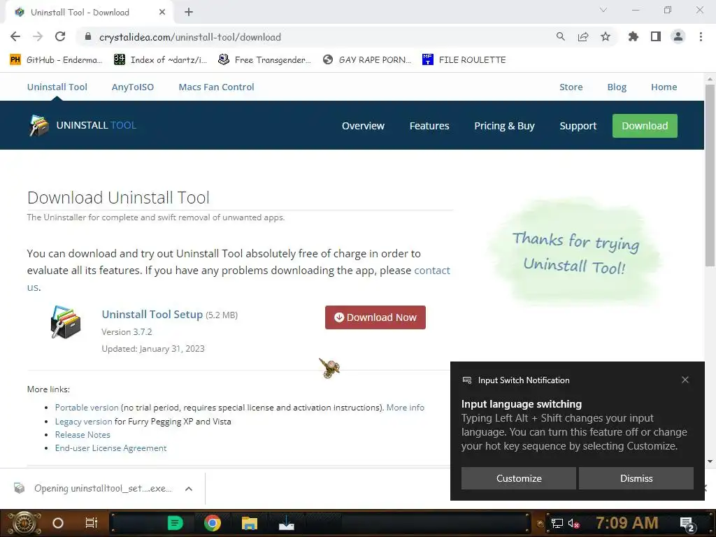Open the Extensions puzzle icon

coord(633,37)
